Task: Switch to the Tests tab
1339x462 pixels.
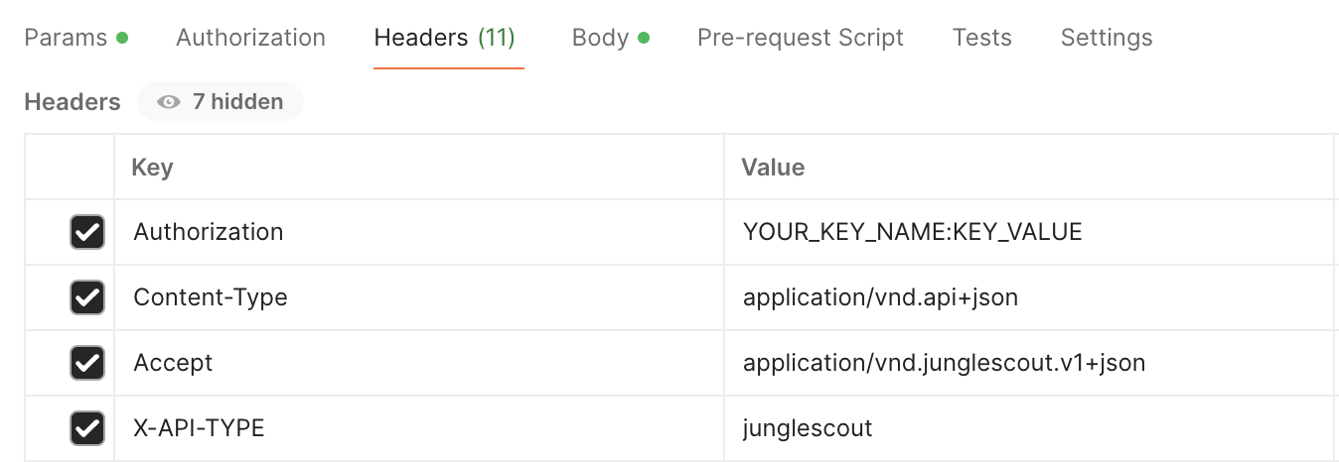Action: (x=981, y=38)
